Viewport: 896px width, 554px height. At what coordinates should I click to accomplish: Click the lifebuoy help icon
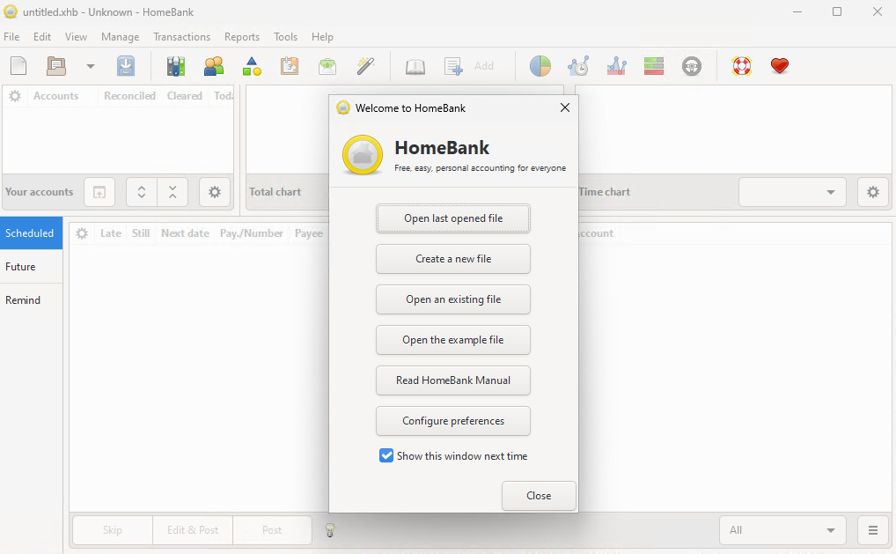pos(742,66)
